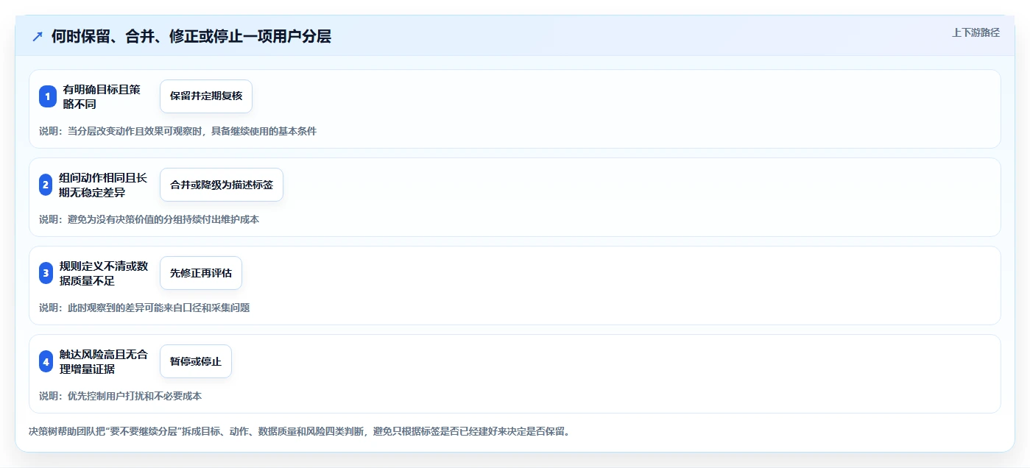This screenshot has width=1030, height=468.
Task: Click the footer summary starting 决策树帮助团队
Action: tap(299, 431)
